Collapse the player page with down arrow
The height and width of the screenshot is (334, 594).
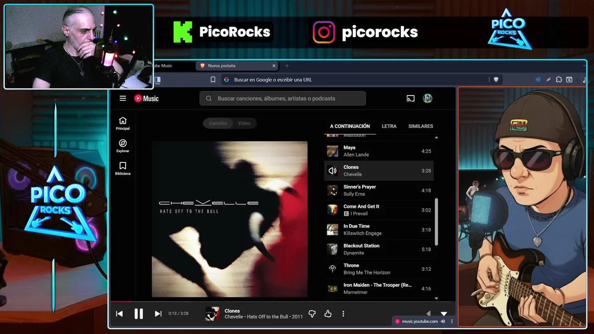click(444, 314)
